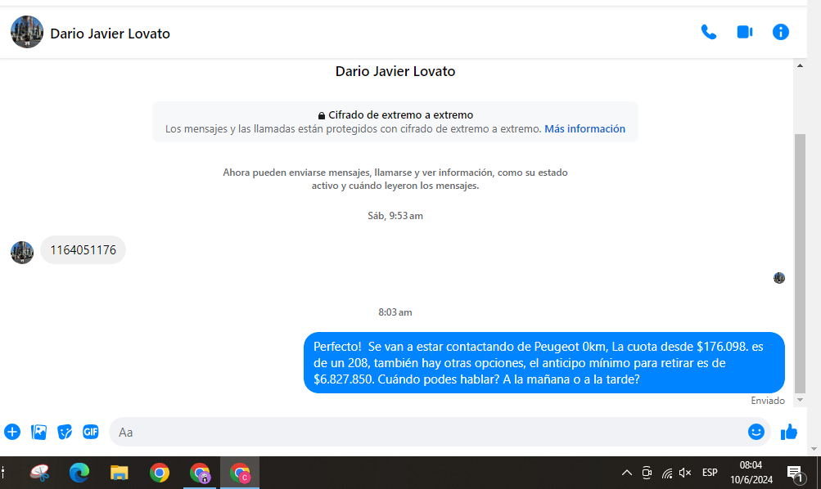Attach a photo or file
Screen dimensions: 821x489
click(38, 432)
